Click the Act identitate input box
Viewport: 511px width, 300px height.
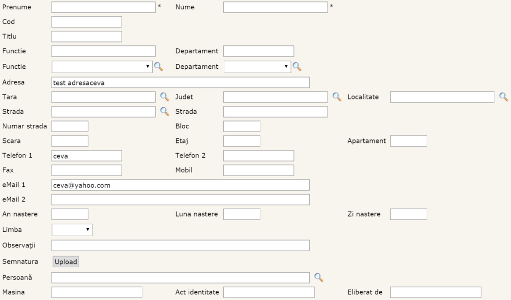[269, 292]
